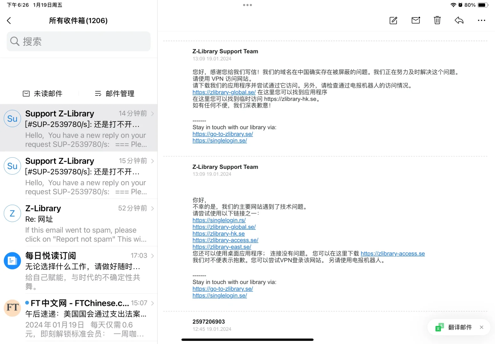The height and width of the screenshot is (344, 495).
Task: Tap Su avatar of the 14分钟前 email
Action: click(12, 118)
